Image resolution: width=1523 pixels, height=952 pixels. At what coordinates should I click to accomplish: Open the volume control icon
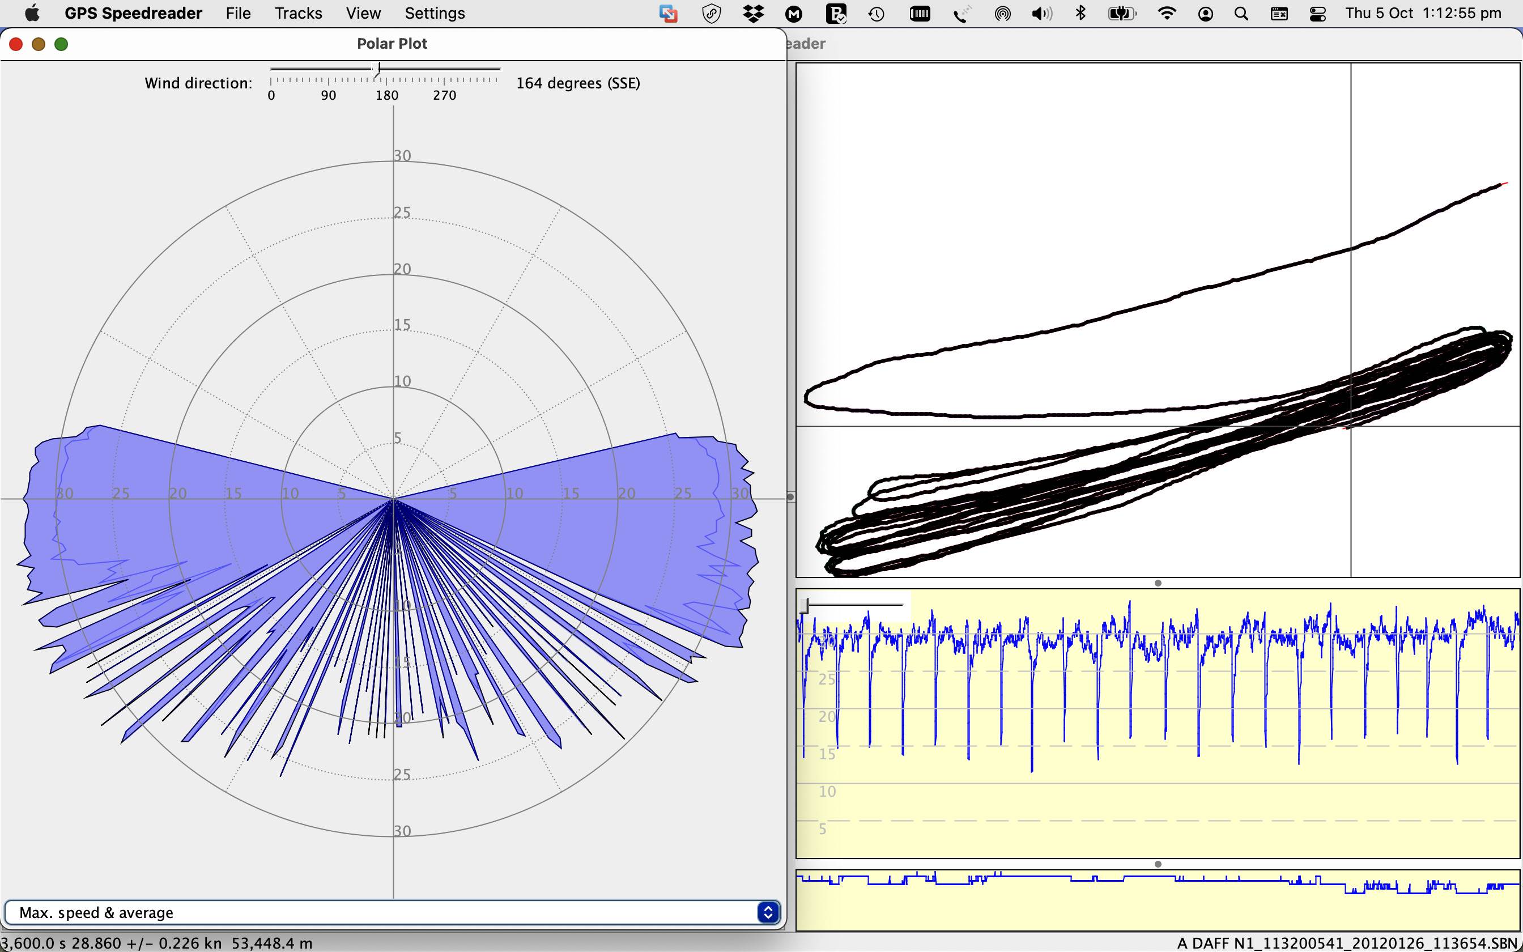click(1041, 13)
